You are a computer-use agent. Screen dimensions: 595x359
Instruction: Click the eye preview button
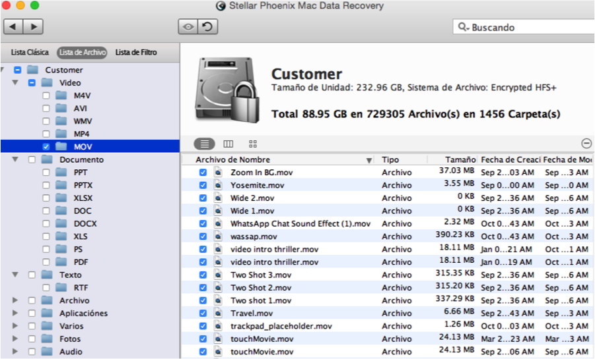coord(188,27)
